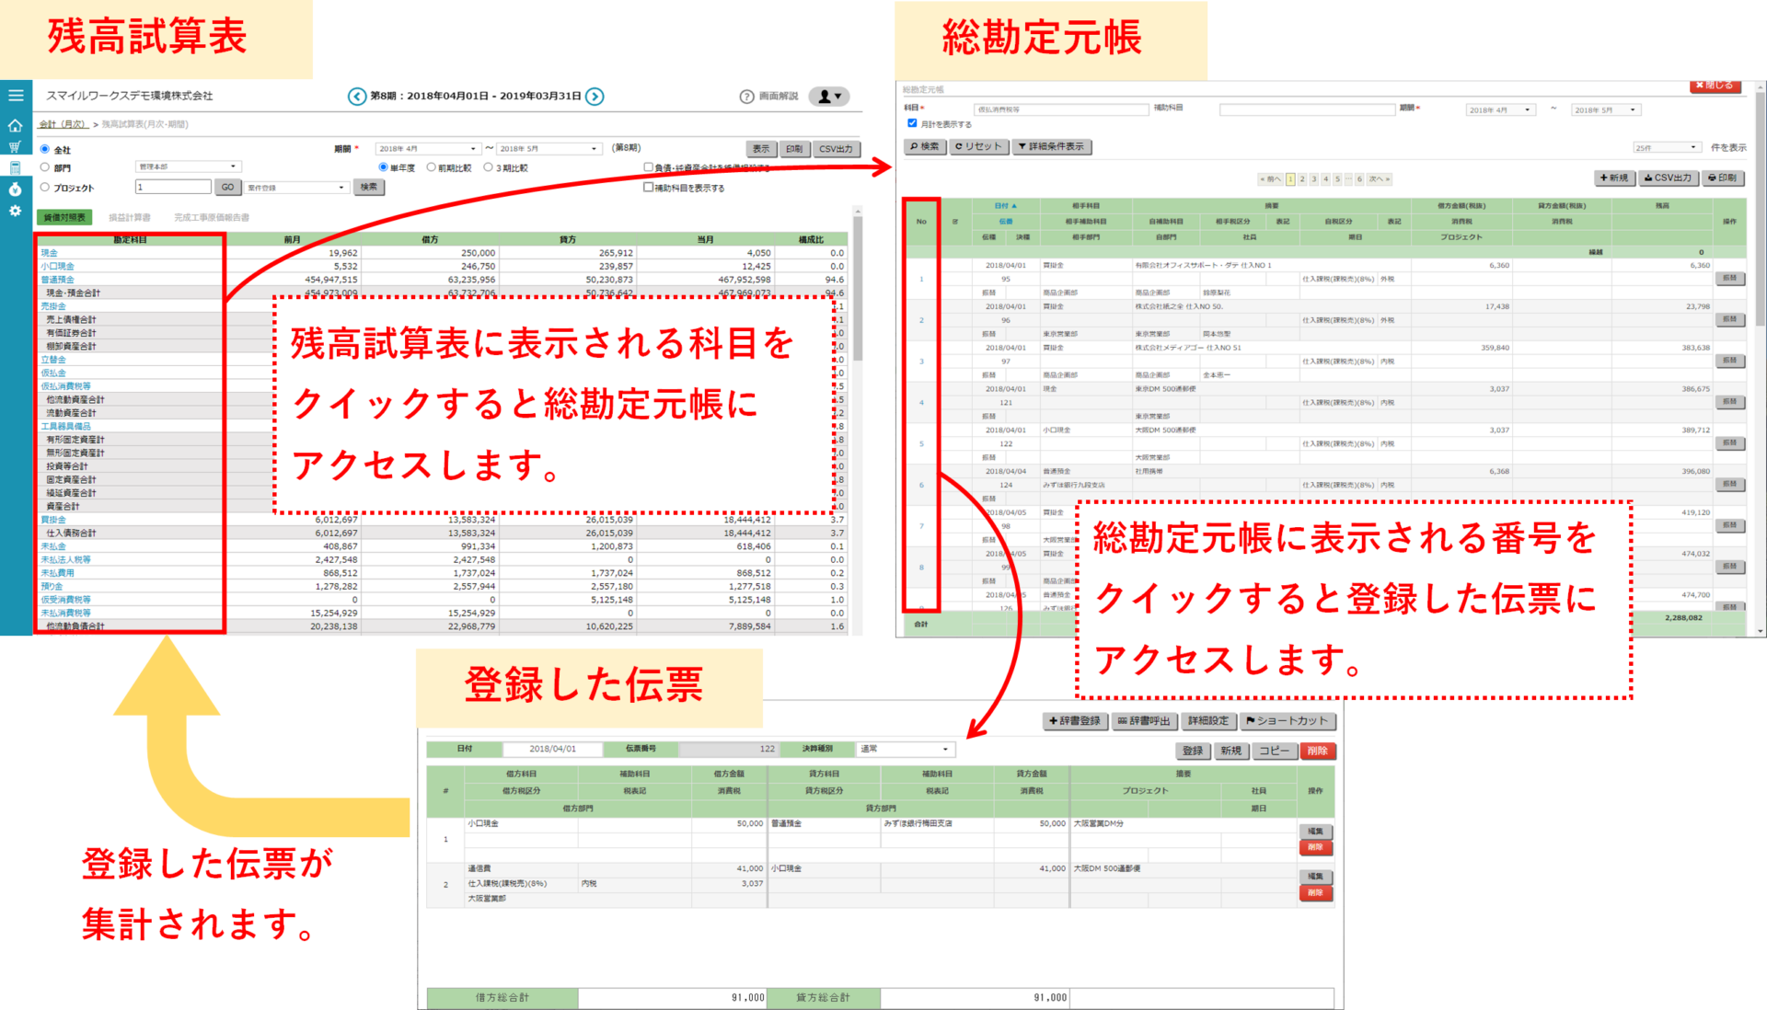The height and width of the screenshot is (1010, 1767).
Task: Open the 案件登録 project dropdown
Action: (x=297, y=188)
